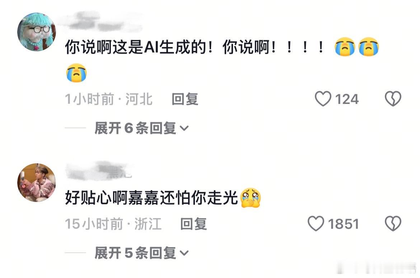Reply to the Zhejiang comment via 回复
Screen dimensions: 420x278
pos(193,224)
